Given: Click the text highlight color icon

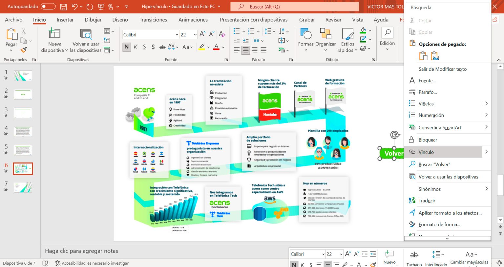Looking at the screenshot, I should click(x=202, y=47).
